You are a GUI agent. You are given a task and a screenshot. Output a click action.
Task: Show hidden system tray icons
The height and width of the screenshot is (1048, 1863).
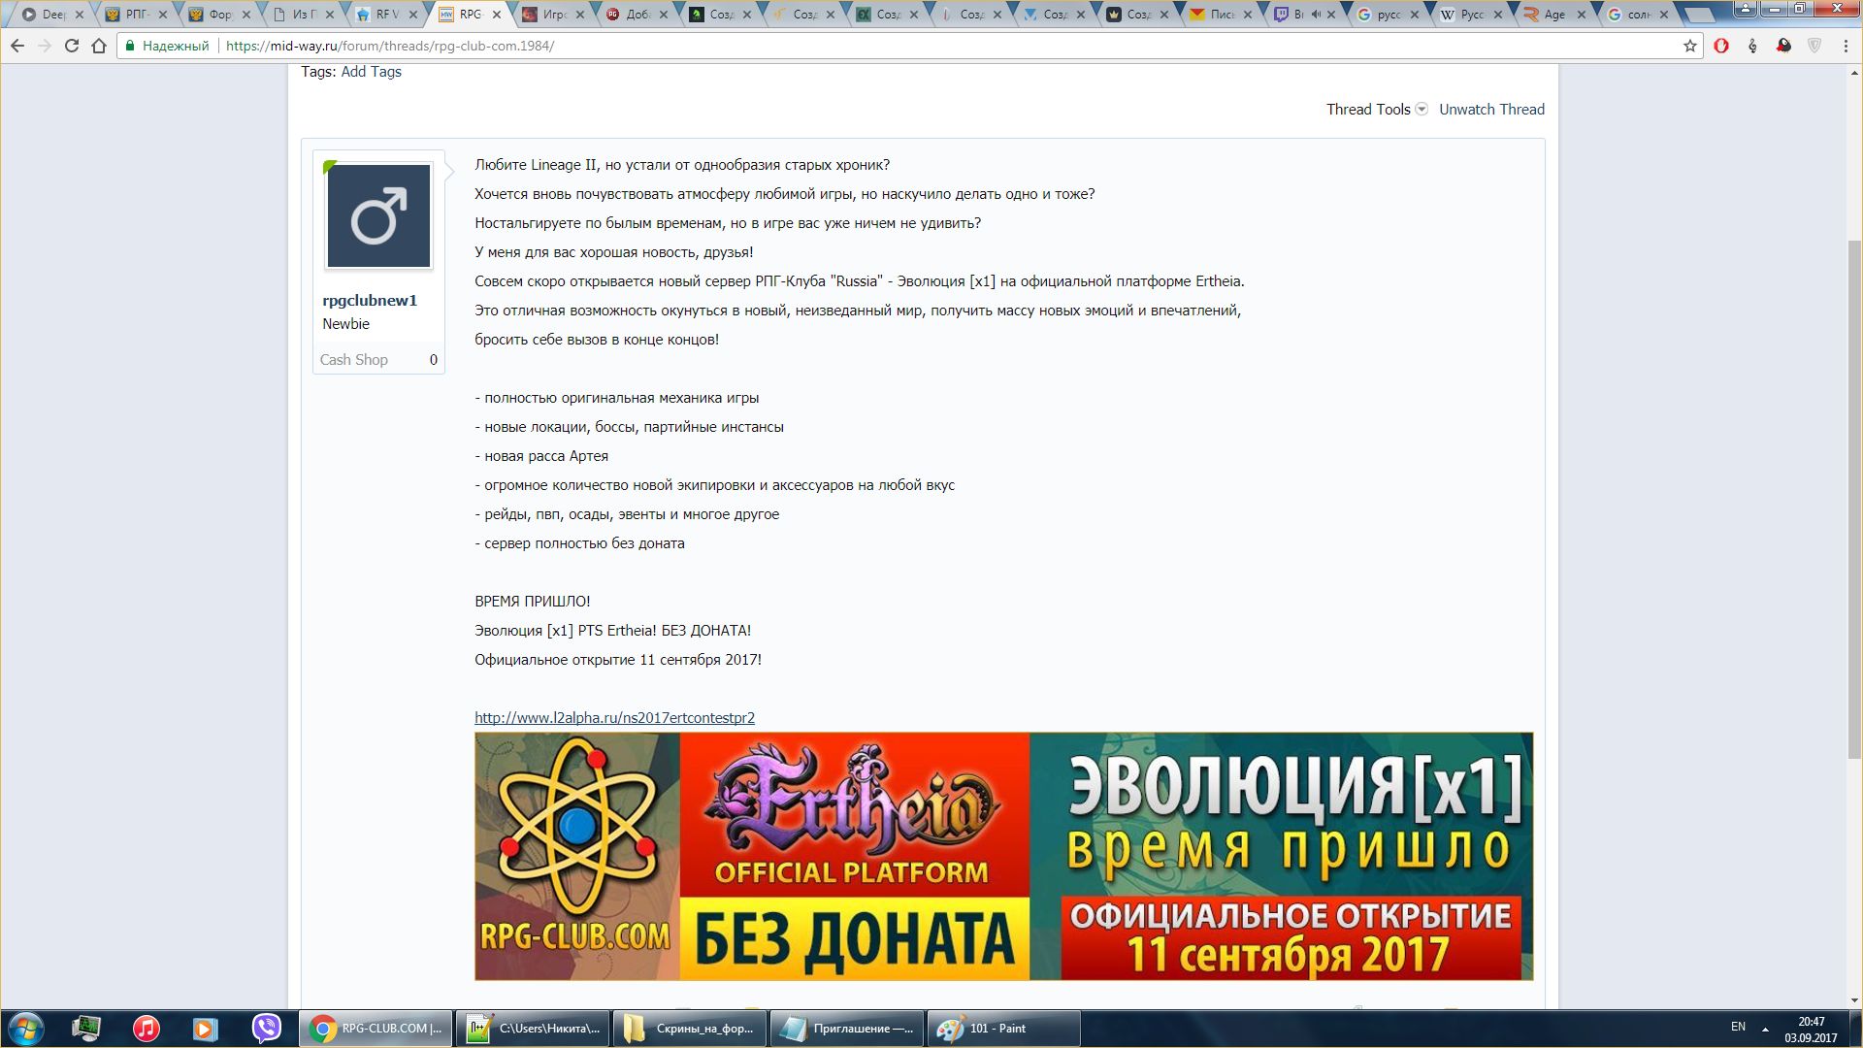[1765, 1029]
